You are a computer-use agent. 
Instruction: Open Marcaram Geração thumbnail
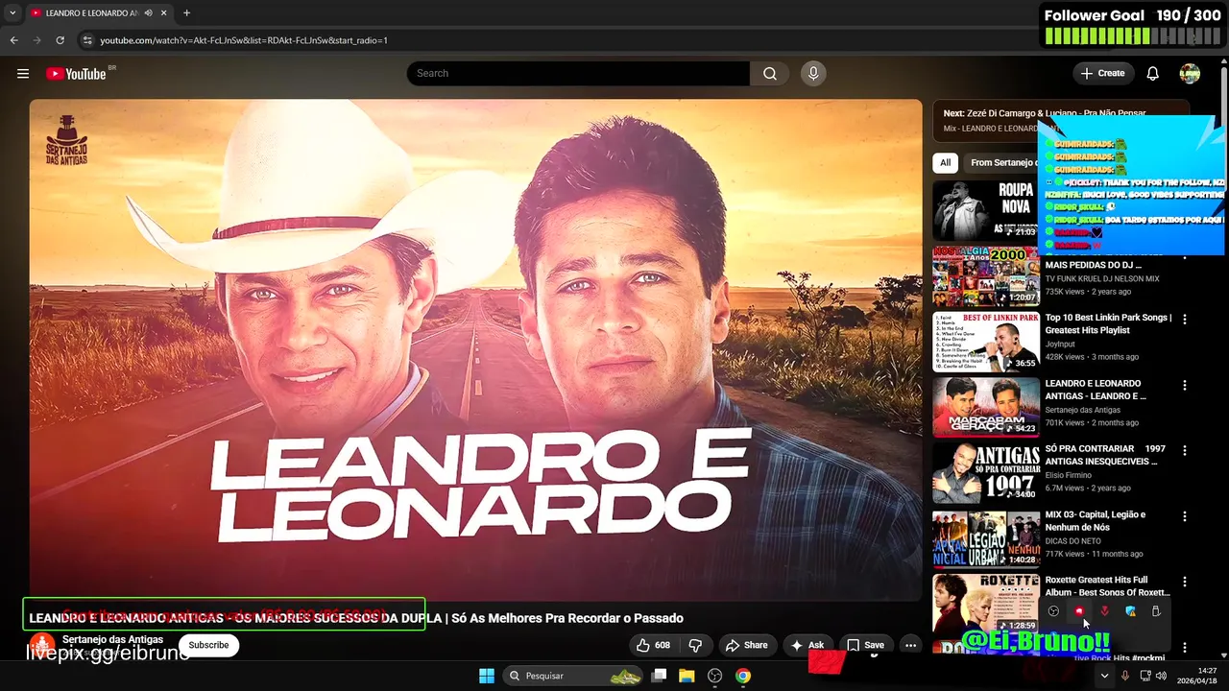[986, 408]
